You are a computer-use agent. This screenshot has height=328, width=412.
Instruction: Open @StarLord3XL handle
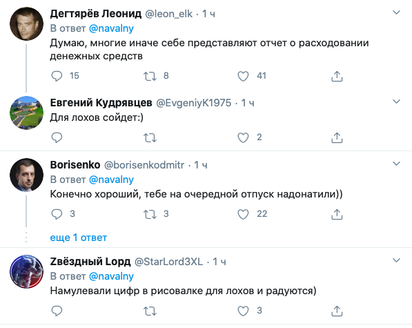(x=168, y=262)
